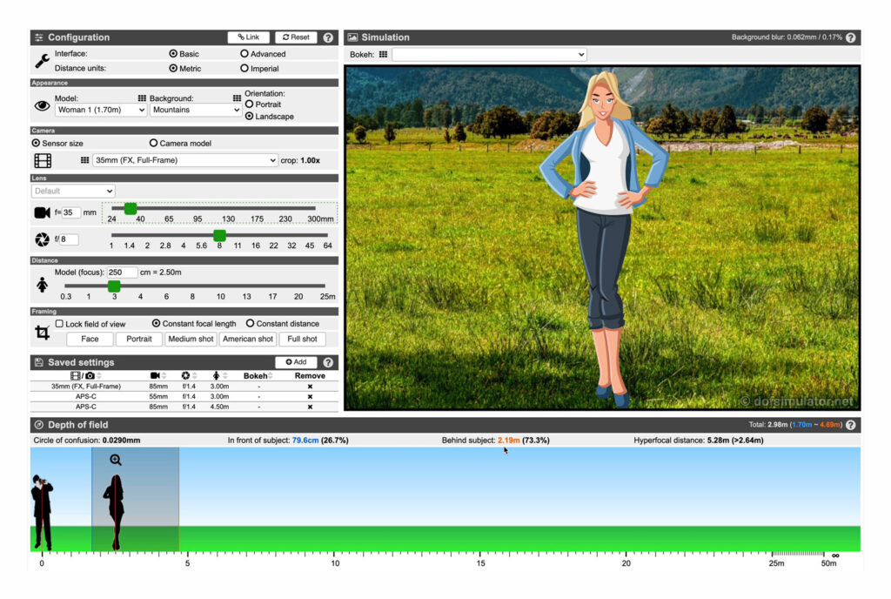The image size is (891, 599).
Task: Open the Configuration help question mark
Action: click(328, 37)
